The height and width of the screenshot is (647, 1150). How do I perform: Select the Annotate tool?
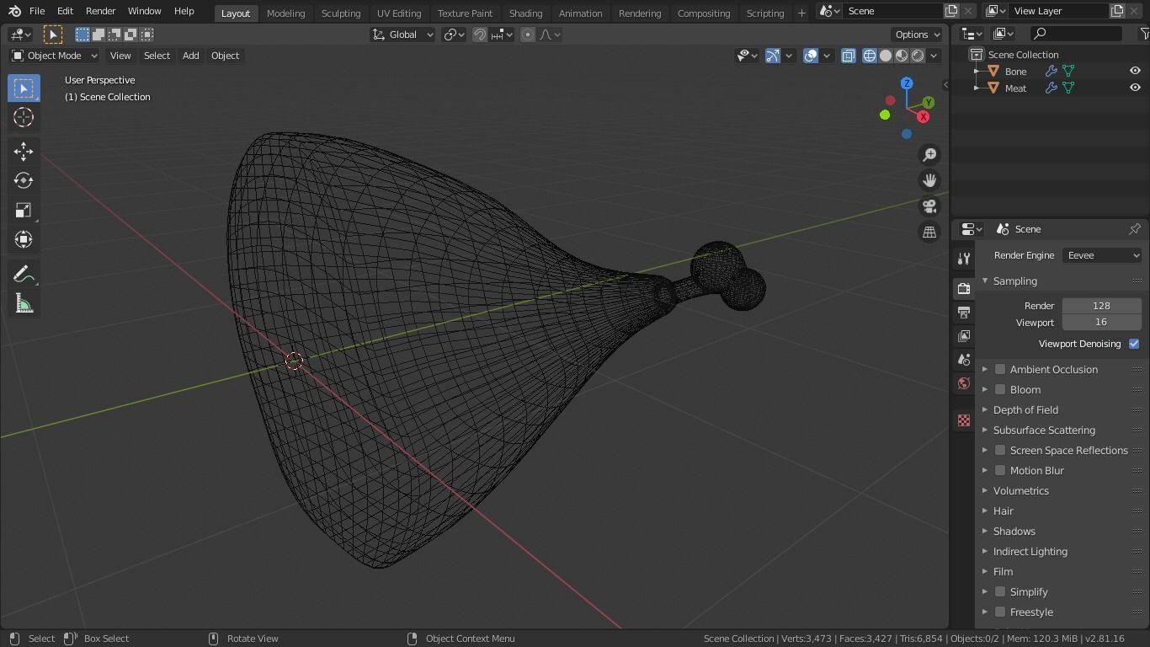(x=24, y=275)
